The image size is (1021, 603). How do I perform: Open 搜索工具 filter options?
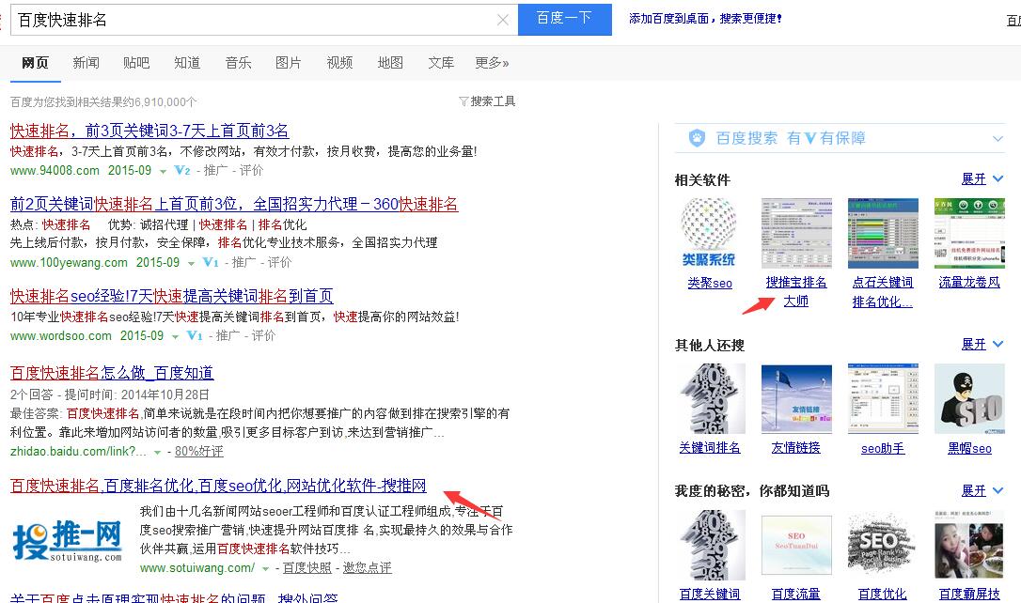[487, 101]
